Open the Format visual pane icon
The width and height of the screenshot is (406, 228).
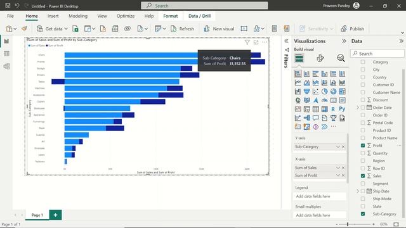click(x=320, y=58)
